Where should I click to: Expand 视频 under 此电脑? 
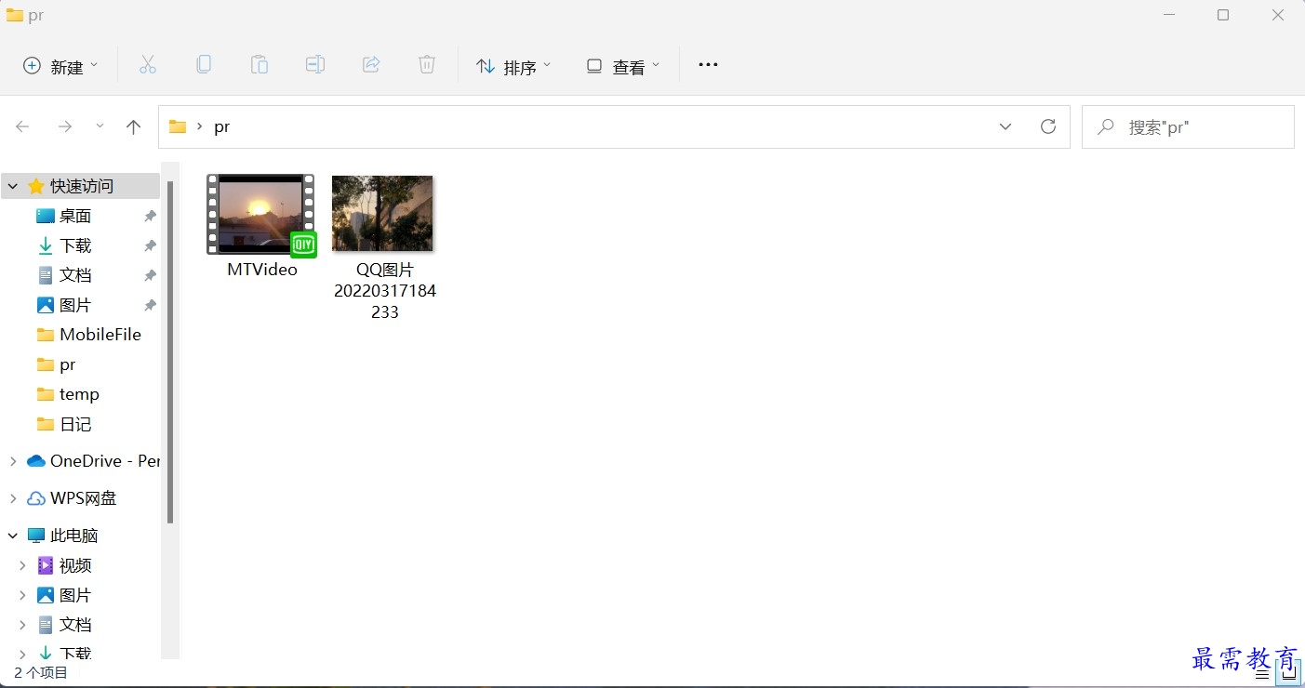(23, 565)
